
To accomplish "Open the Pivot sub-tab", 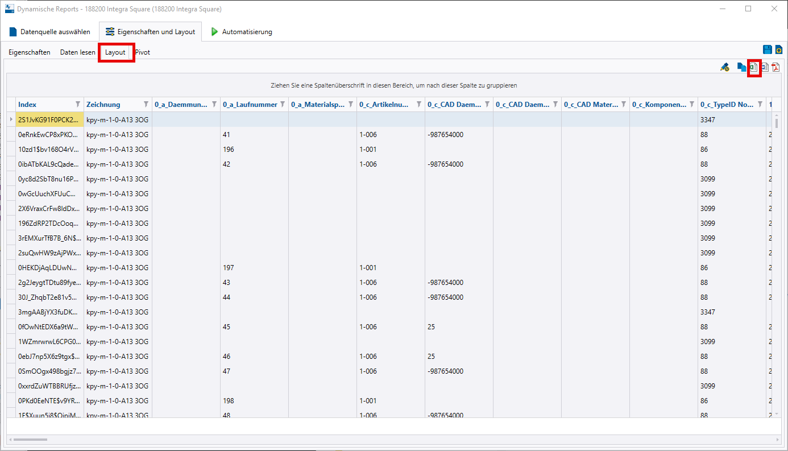I will pos(142,52).
